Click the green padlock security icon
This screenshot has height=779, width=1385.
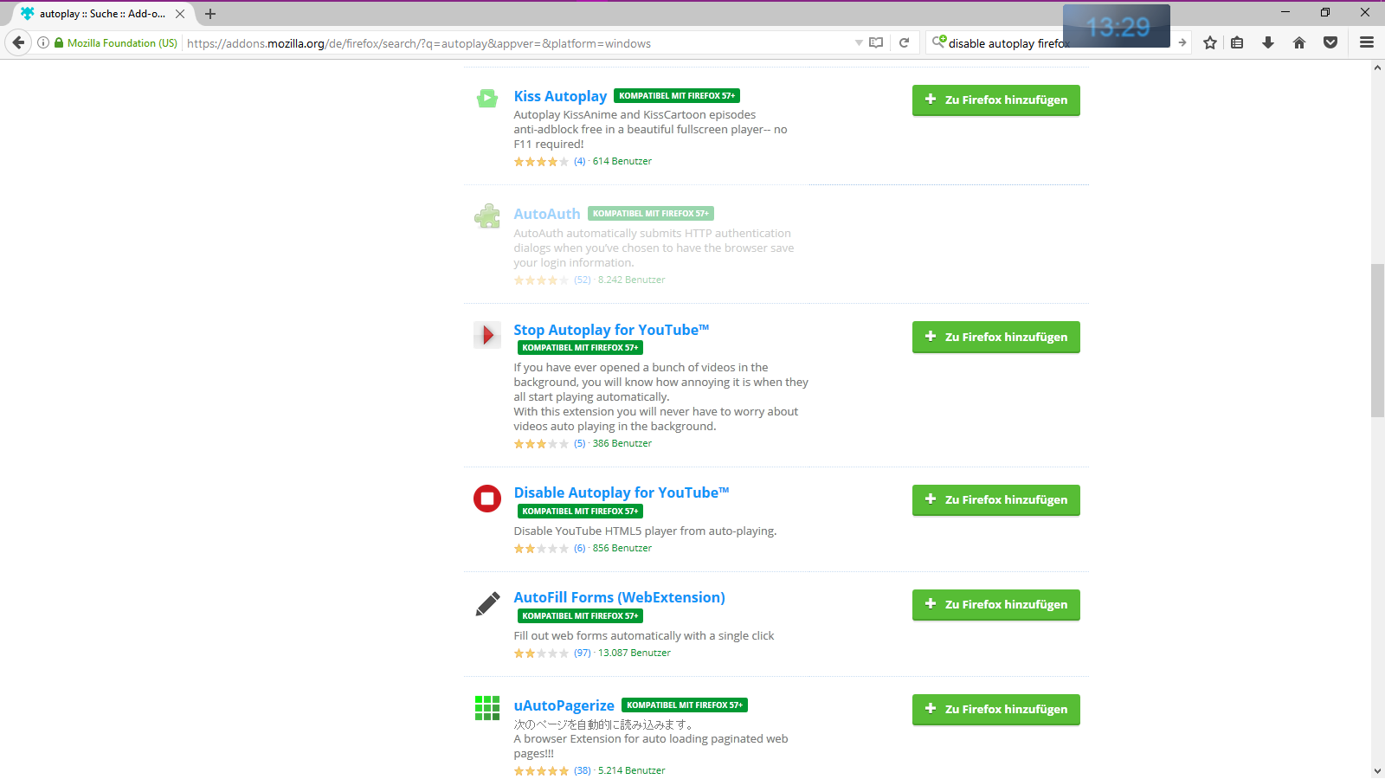pos(59,42)
